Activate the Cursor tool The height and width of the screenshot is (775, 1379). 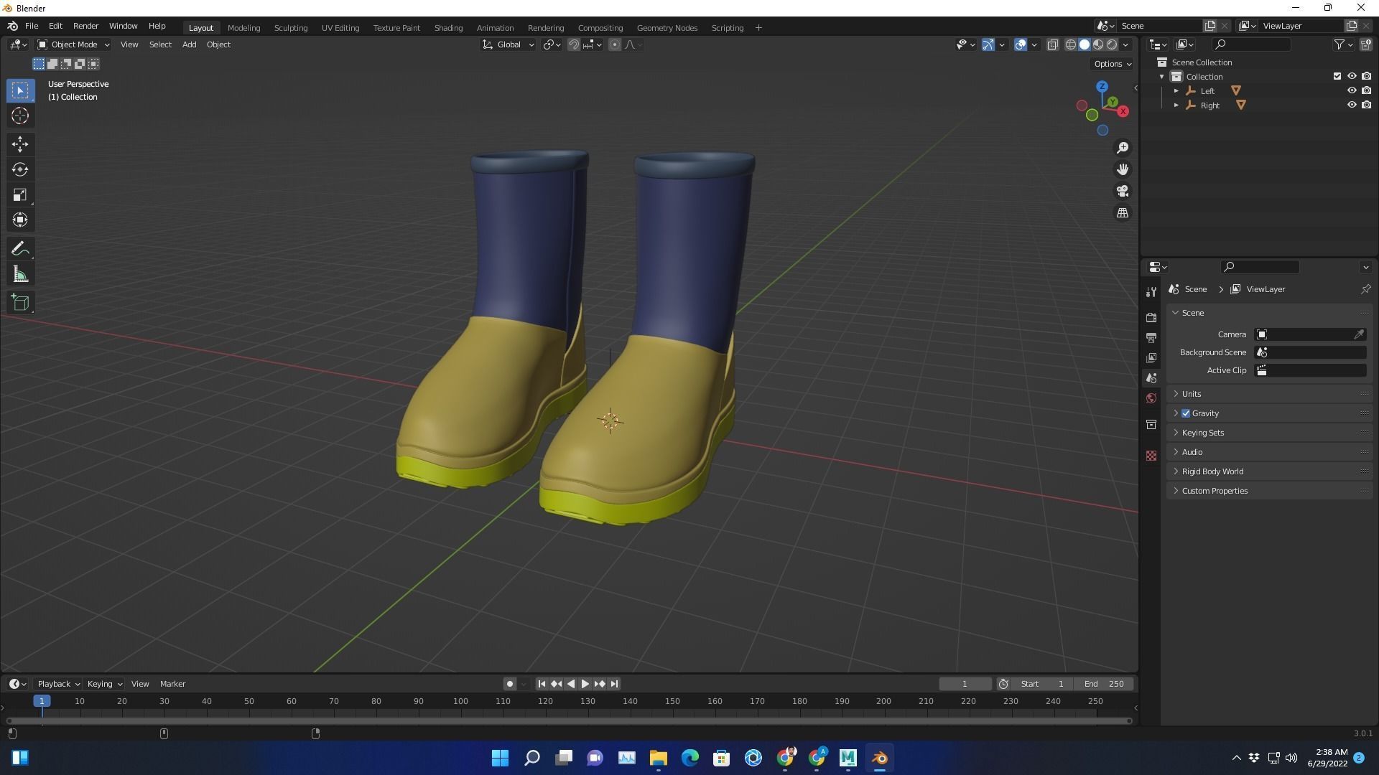20,116
